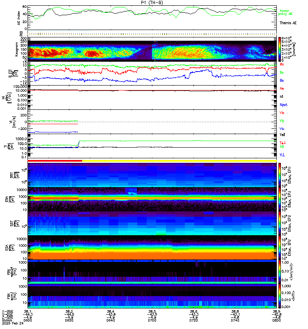Select the "Themis AE" legend label
This screenshot has width=308, height=329.
288,23
